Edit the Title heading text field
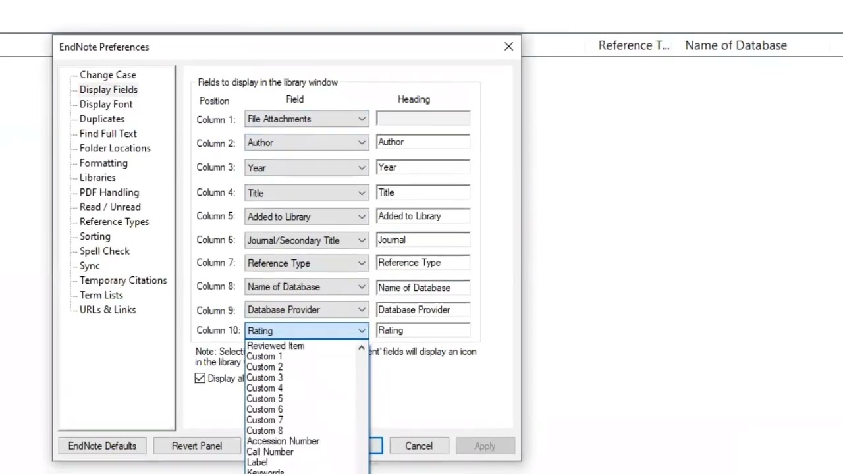Viewport: 843px width, 474px height. click(x=423, y=192)
